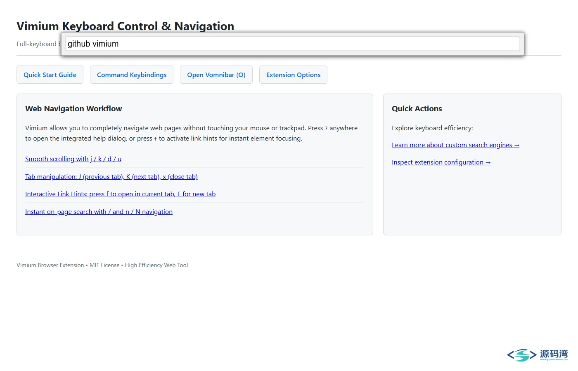The image size is (578, 371).
Task: Click the 'Explore keyboard efficiency' text
Action: point(432,128)
